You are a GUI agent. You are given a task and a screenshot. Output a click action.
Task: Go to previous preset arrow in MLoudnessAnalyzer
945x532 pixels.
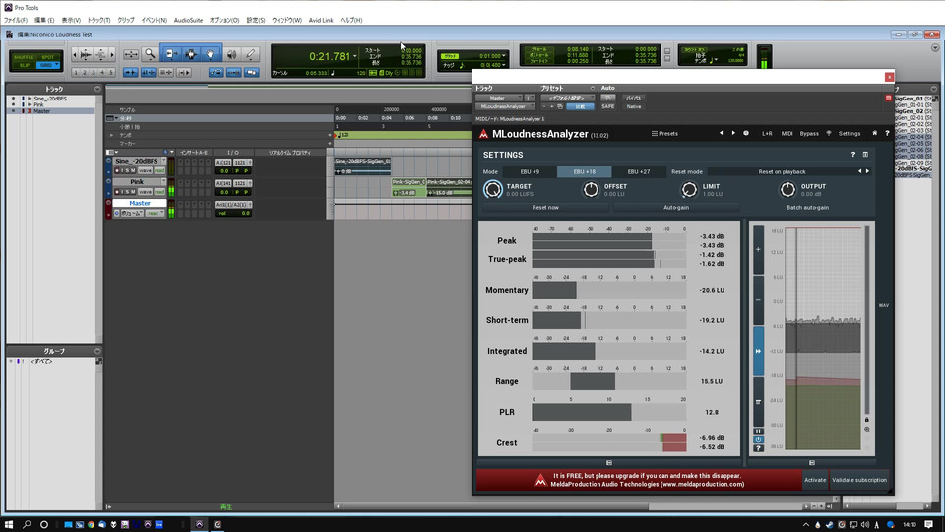point(721,133)
